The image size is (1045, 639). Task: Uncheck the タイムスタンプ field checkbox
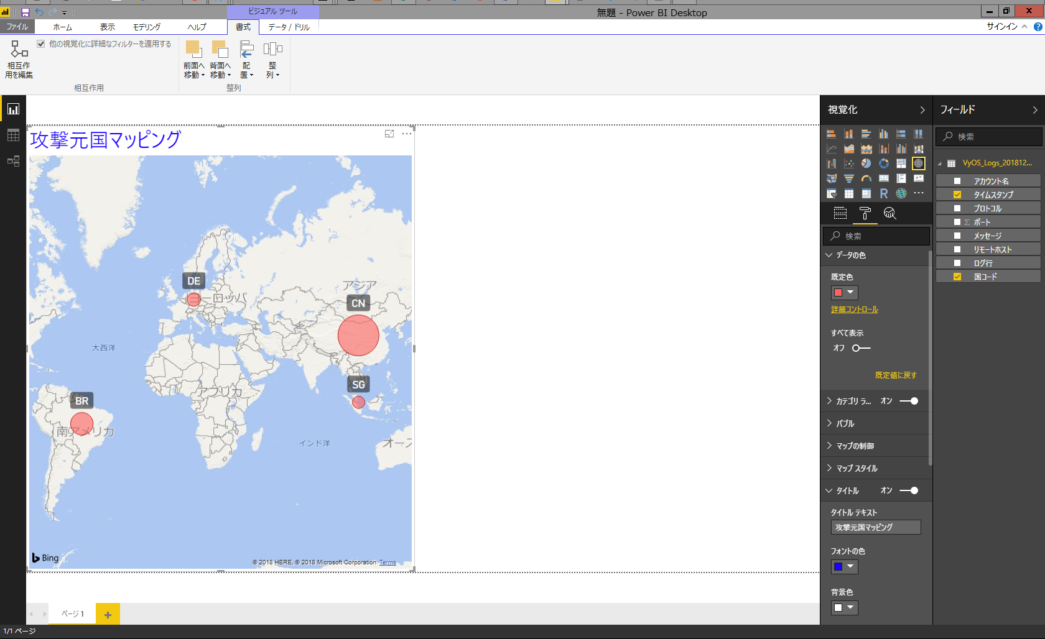pyautogui.click(x=957, y=195)
